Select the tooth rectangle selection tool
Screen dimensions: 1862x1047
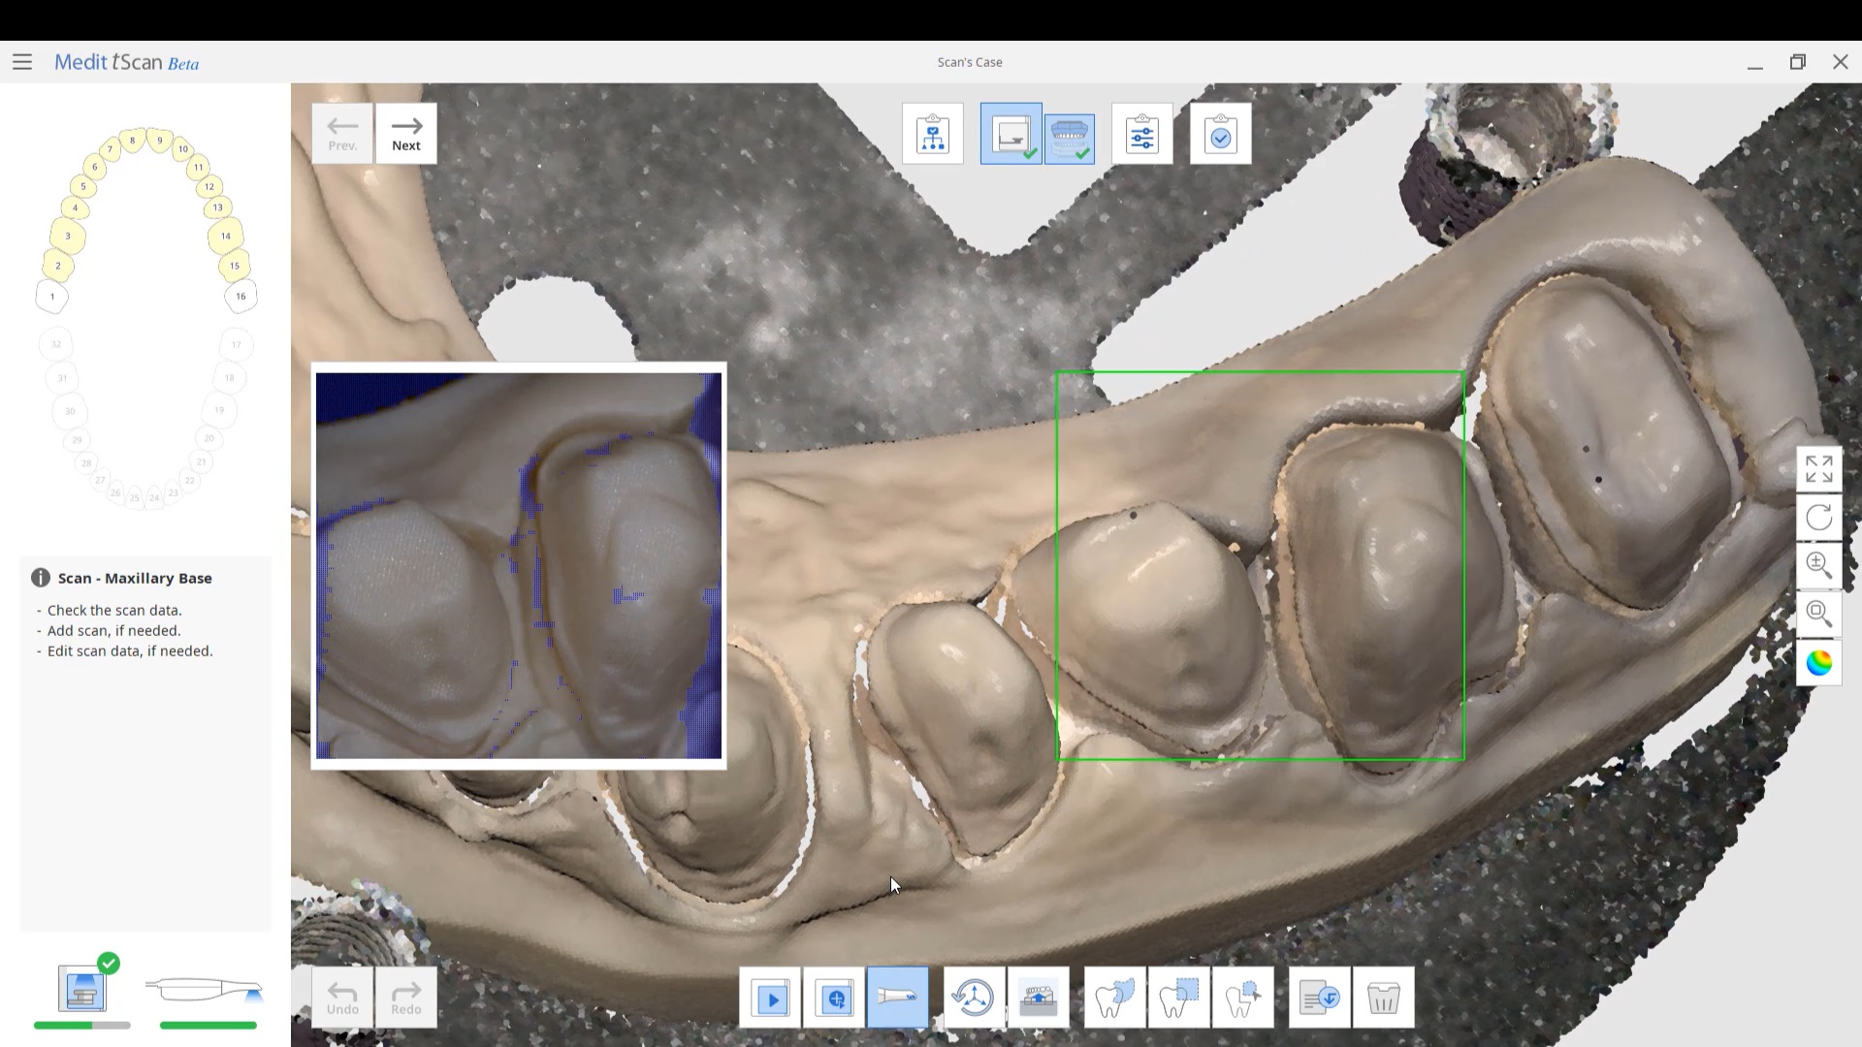coord(1178,998)
